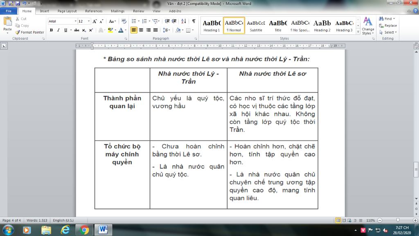Open the font name dropdown

[76, 21]
